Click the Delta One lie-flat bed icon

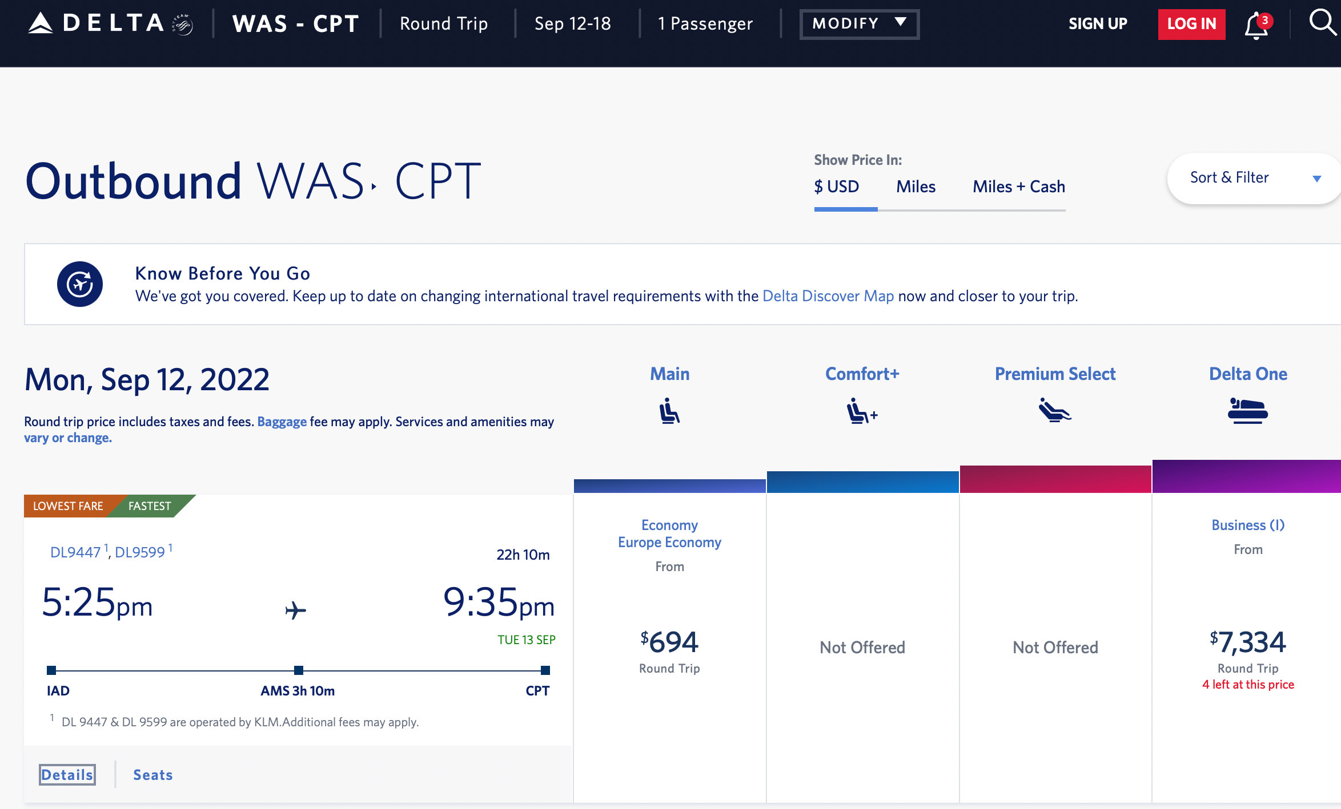click(1248, 411)
